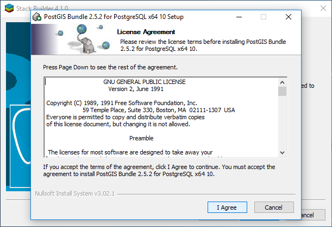This screenshot has width=332, height=227.
Task: Minimize the PostGIS Setup window
Action: (x=239, y=17)
